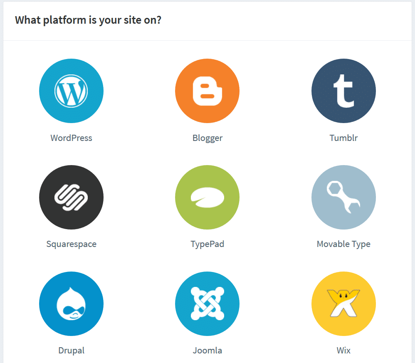Screen dimensions: 415x363
Task: Select the WordPress platform icon
Action: point(71,91)
